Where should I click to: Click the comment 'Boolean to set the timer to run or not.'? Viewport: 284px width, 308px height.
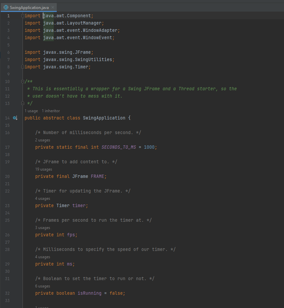click(x=95, y=279)
